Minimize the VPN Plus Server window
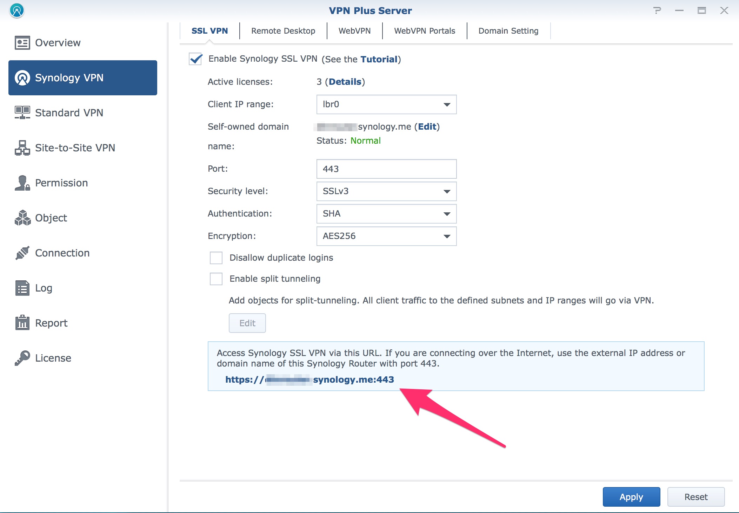This screenshot has height=513, width=739. tap(679, 11)
